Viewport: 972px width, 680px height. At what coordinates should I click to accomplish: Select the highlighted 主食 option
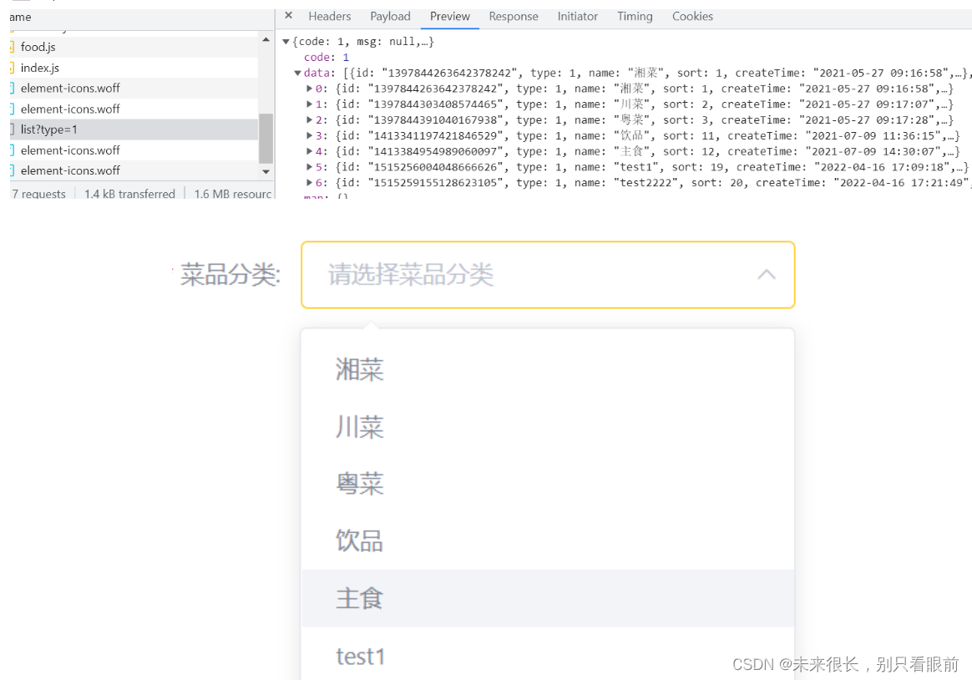pyautogui.click(x=548, y=598)
